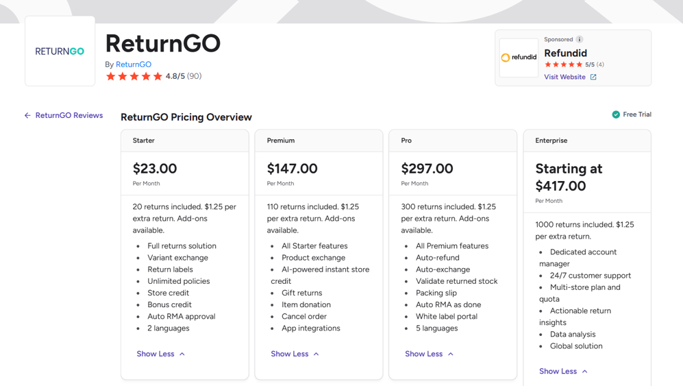Click 'Auto-refund' feature
683x386 pixels.
437,258
